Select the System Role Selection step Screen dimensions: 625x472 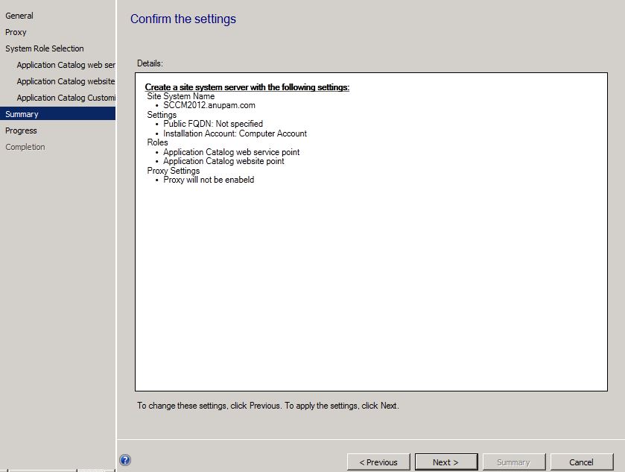(43, 48)
